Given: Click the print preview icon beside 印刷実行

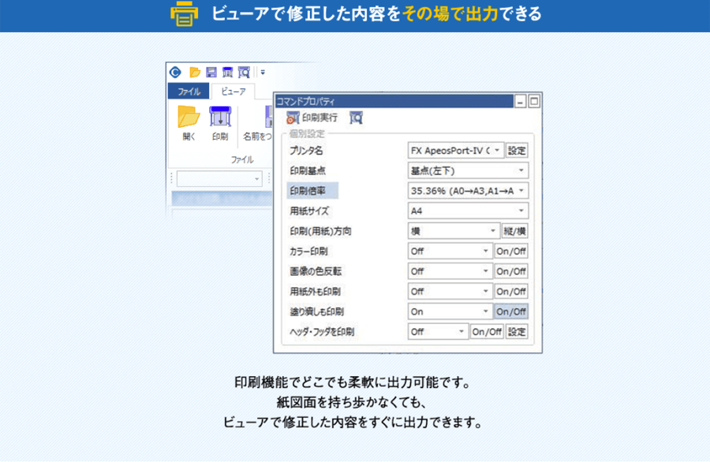Looking at the screenshot, I should [x=356, y=117].
